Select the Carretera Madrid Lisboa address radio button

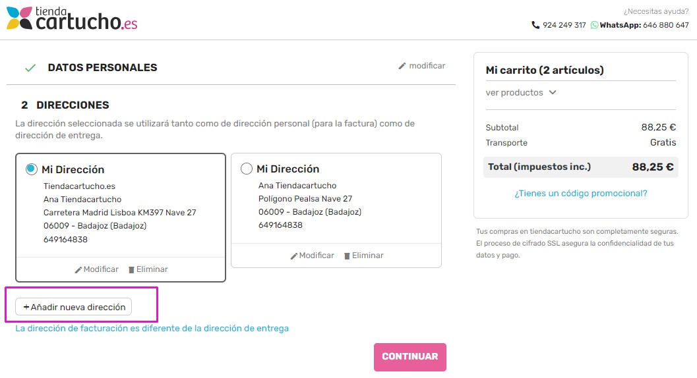(x=31, y=169)
